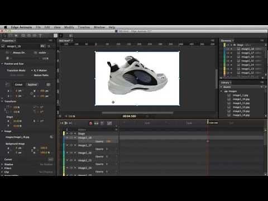268x201 pixels.
Task: Open the Help menu
Action: tap(112, 27)
